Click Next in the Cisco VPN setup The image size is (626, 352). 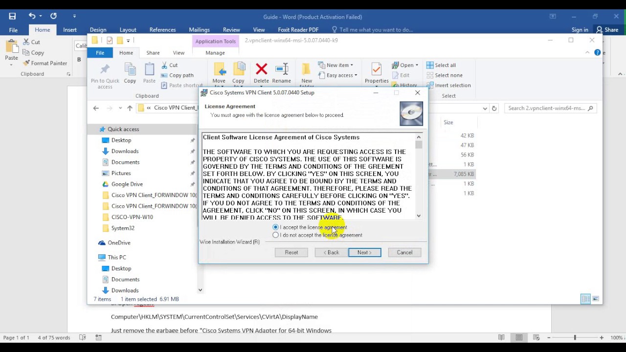coord(364,252)
